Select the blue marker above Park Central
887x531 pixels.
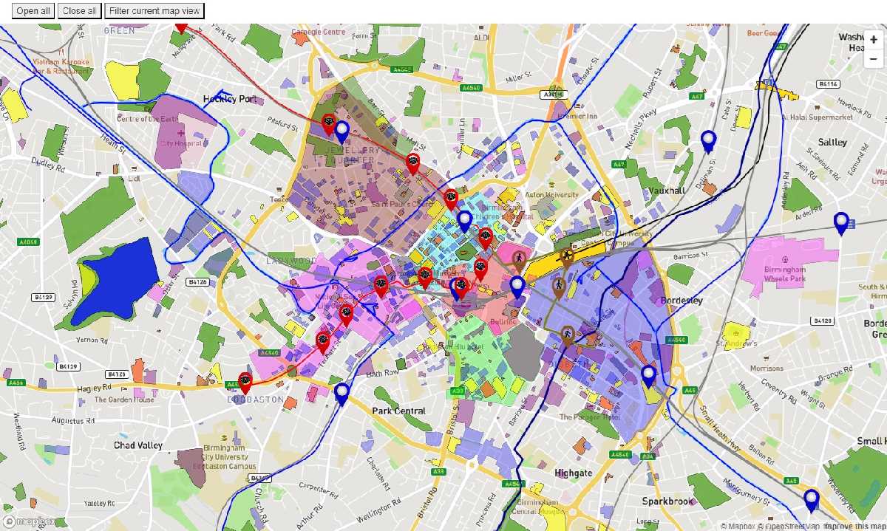341,392
